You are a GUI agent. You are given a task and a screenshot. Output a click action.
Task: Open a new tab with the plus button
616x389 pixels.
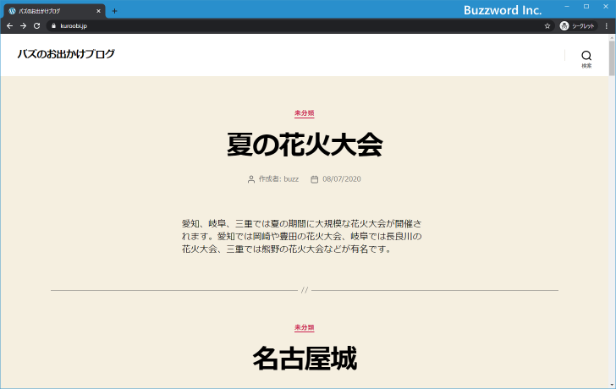114,11
